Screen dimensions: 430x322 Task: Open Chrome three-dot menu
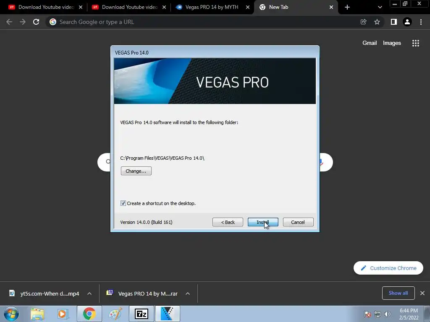pos(421,22)
